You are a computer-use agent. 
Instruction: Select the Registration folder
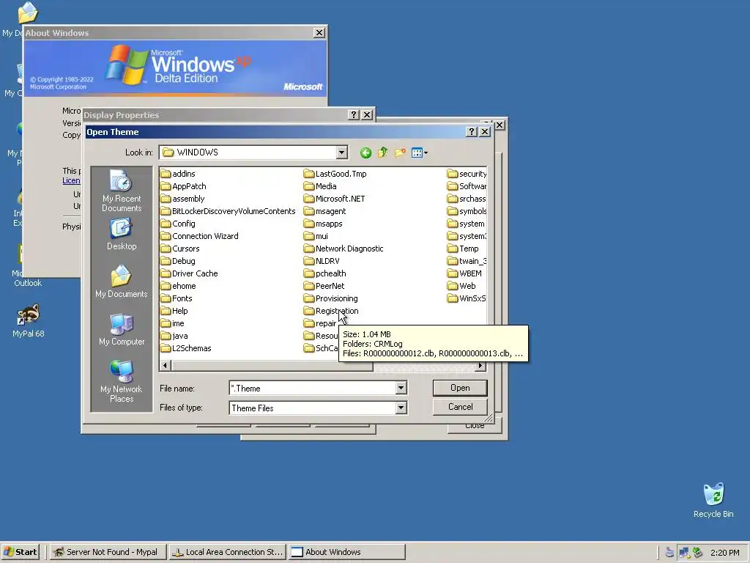click(331, 311)
